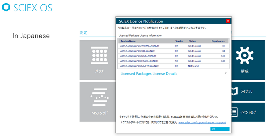Click the 構成 tile label
The image size is (267, 136).
pos(245,71)
